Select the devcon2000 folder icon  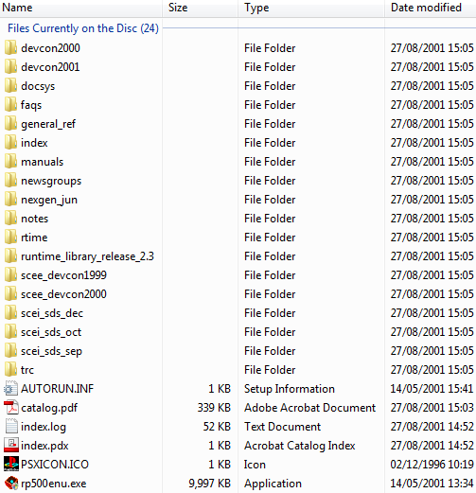[11, 47]
